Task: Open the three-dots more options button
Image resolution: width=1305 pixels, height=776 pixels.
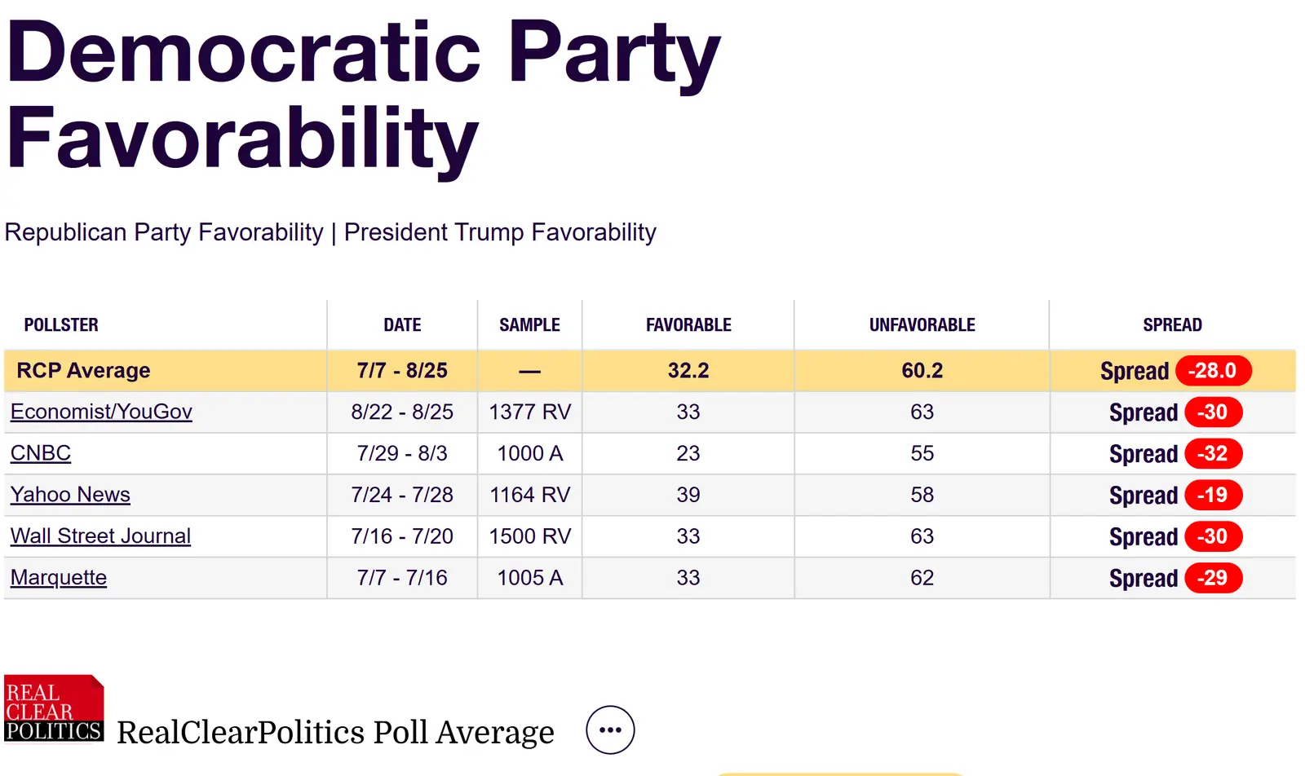Action: click(x=610, y=730)
